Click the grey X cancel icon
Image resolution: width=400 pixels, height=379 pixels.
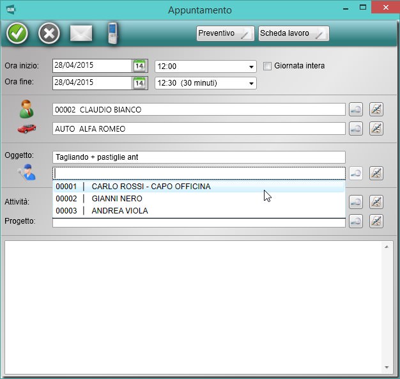(49, 33)
